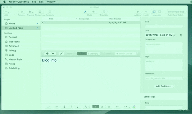Open the Snippets toolbar icon
Image resolution: width=192 pixels, height=114 pixels.
coord(50,12)
